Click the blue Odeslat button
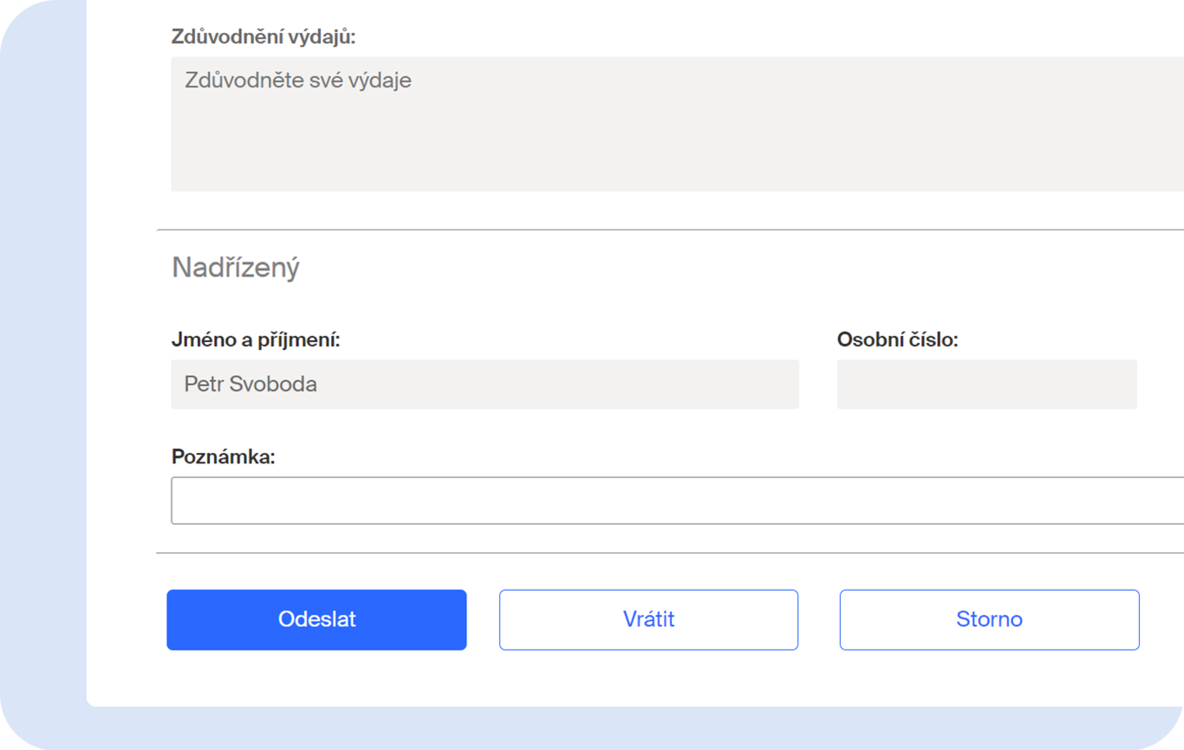This screenshot has height=750, width=1184. point(316,619)
